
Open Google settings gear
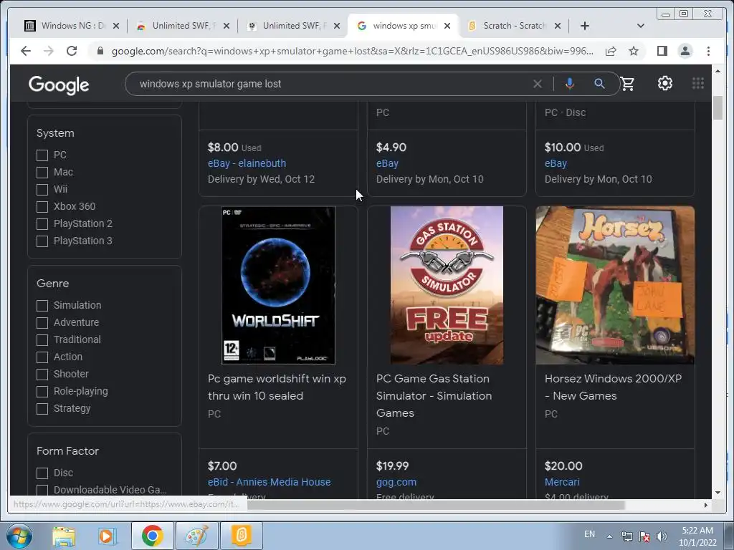(x=664, y=83)
